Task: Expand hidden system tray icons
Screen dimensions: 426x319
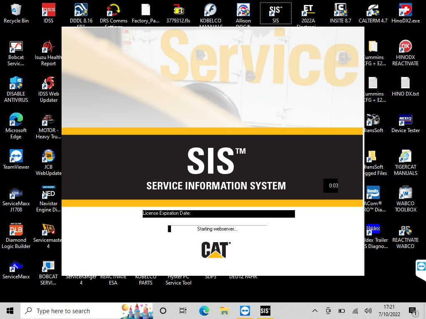Action: (x=314, y=310)
